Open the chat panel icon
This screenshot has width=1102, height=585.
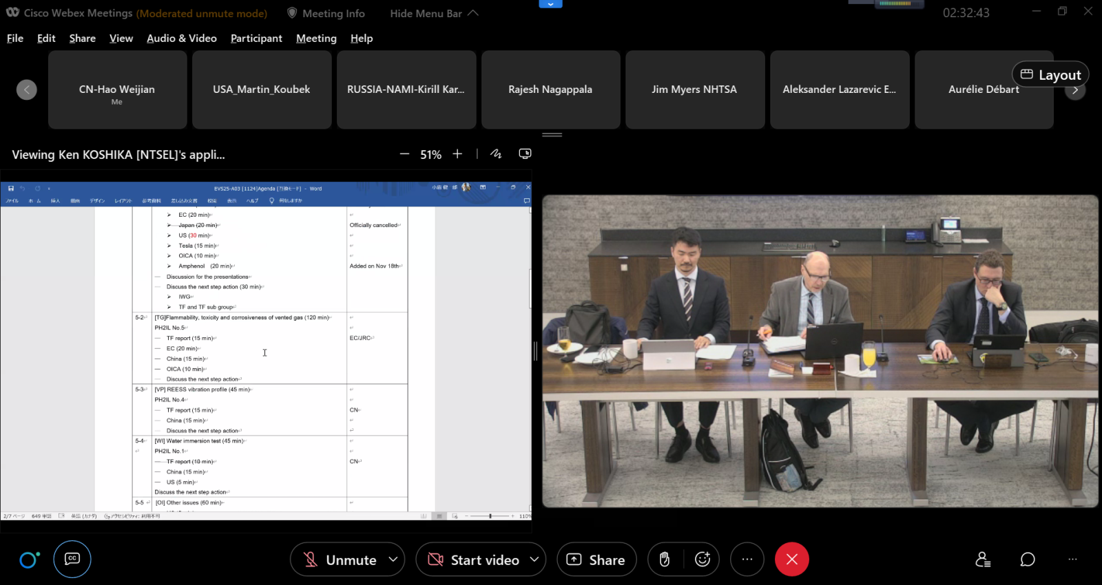pyautogui.click(x=1028, y=560)
